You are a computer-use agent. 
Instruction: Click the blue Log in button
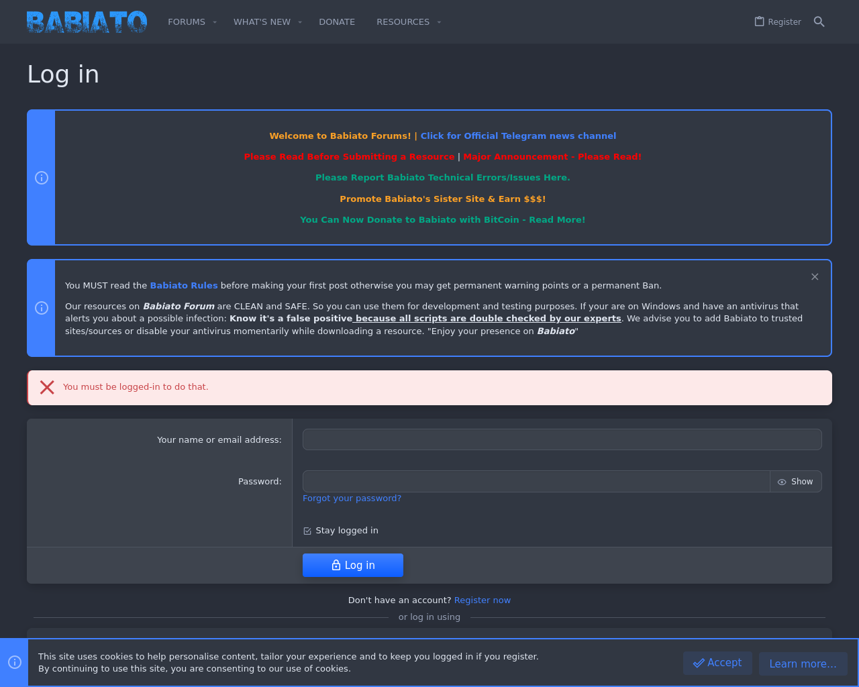coord(353,565)
